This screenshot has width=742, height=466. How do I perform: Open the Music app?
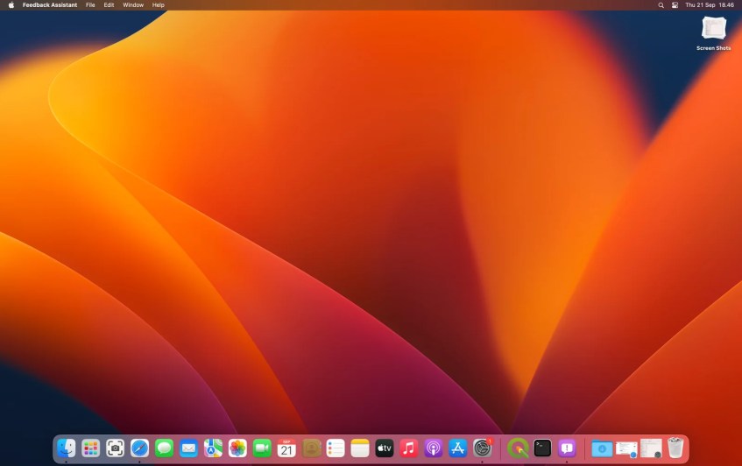(x=409, y=448)
